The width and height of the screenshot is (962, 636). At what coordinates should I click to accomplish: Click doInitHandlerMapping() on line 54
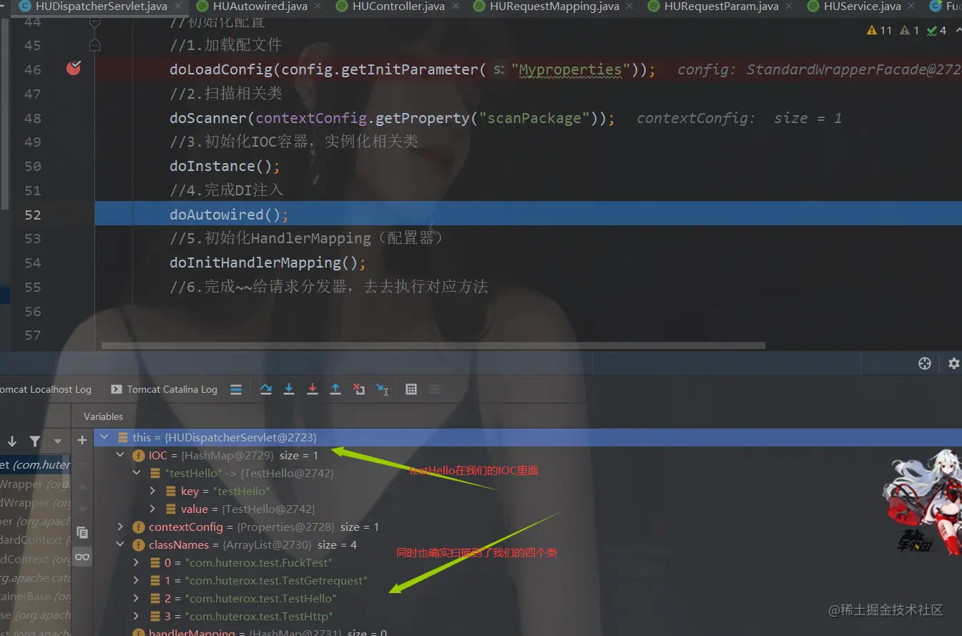click(268, 263)
